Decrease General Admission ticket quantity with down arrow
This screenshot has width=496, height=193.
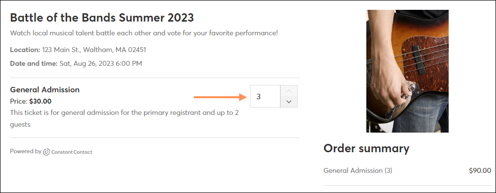point(289,102)
